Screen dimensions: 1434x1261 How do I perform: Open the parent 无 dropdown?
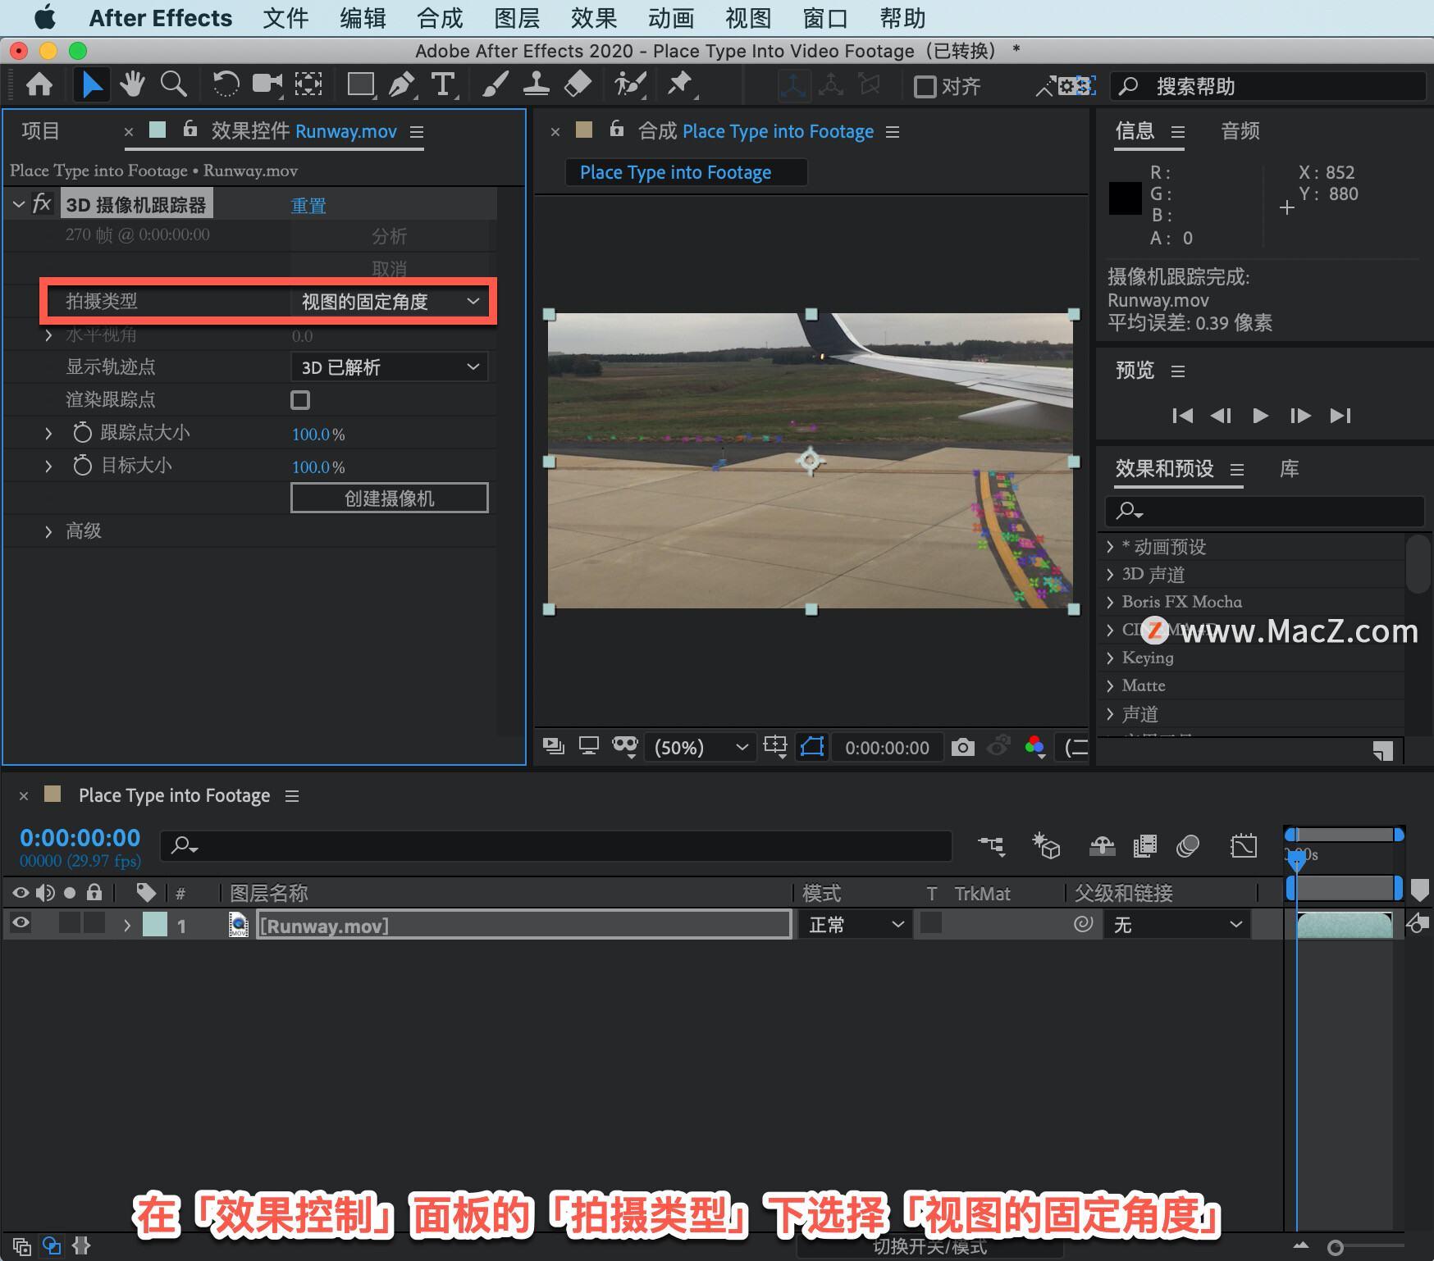tap(1177, 925)
